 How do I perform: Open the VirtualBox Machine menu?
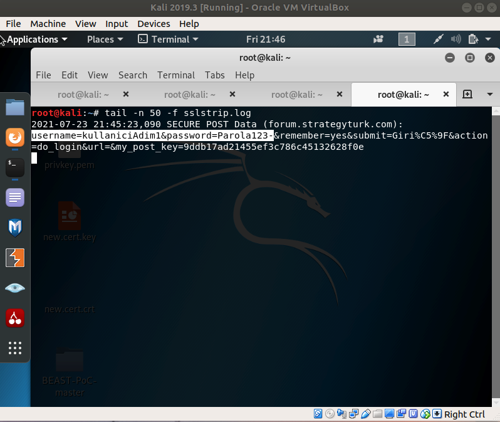48,24
